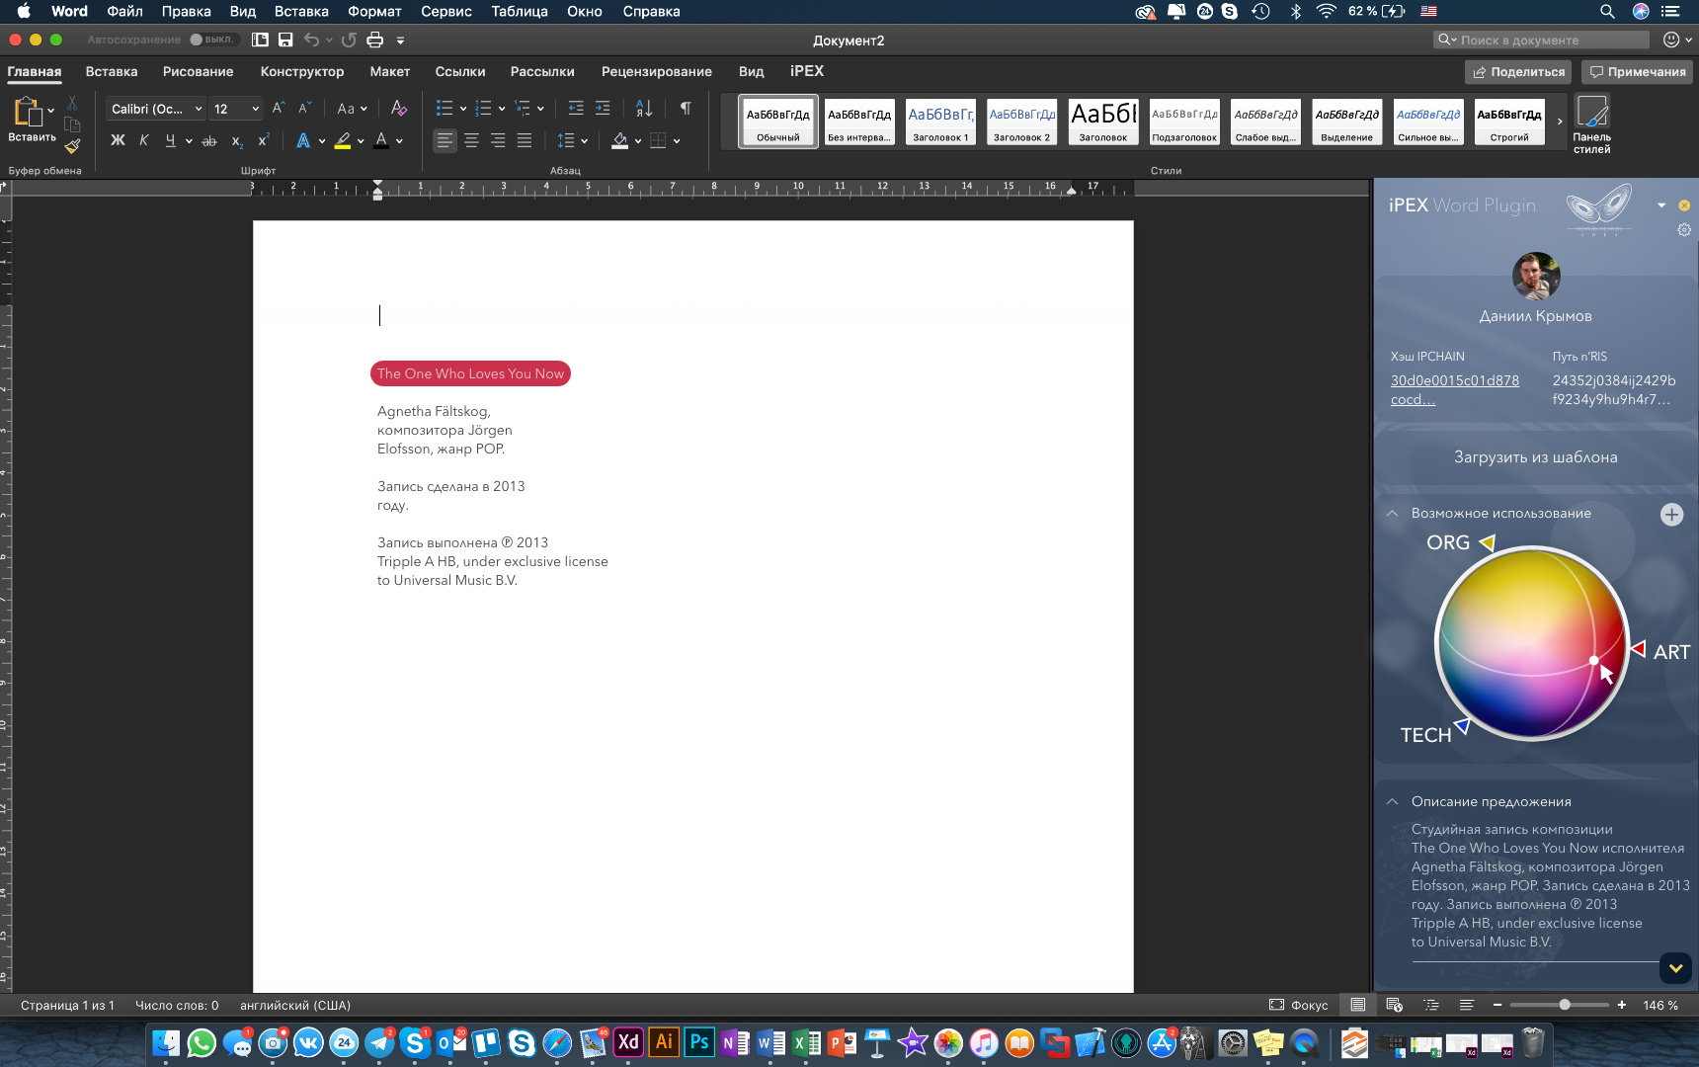Viewport: 1699px width, 1067px height.
Task: Click the Фокус mode button in status bar
Action: [x=1299, y=1006]
